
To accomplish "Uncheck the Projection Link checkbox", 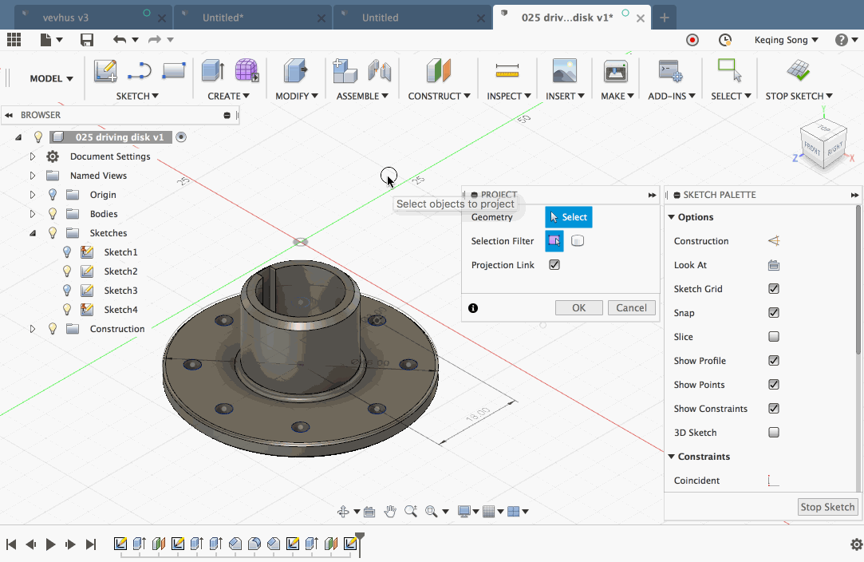I will [x=554, y=265].
